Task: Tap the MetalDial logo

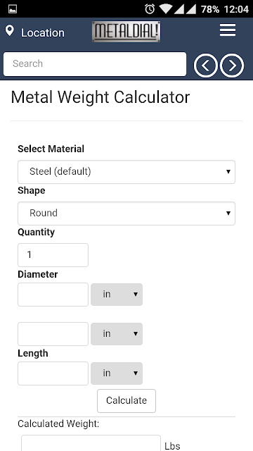Action: click(x=126, y=32)
